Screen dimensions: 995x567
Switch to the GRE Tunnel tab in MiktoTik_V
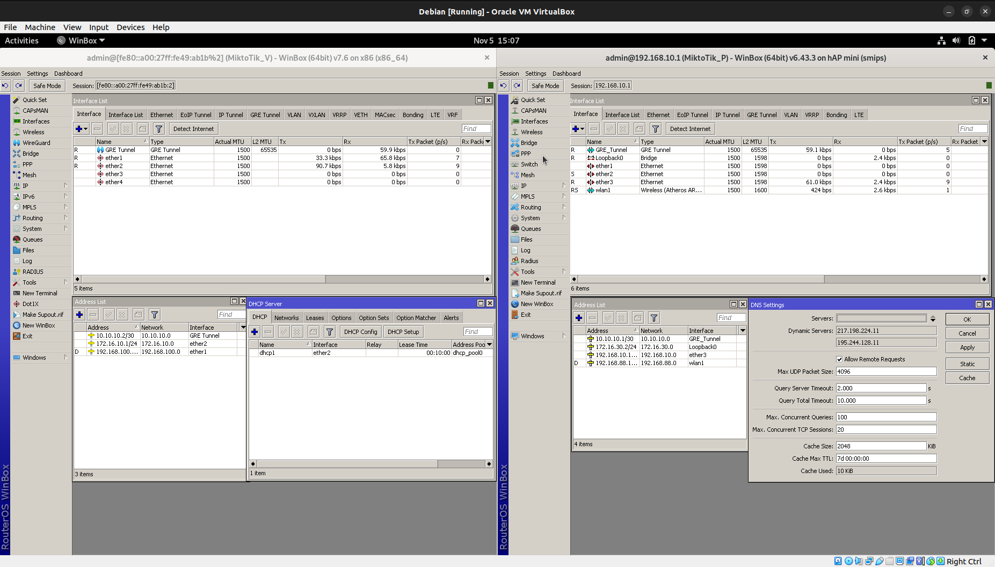point(265,115)
